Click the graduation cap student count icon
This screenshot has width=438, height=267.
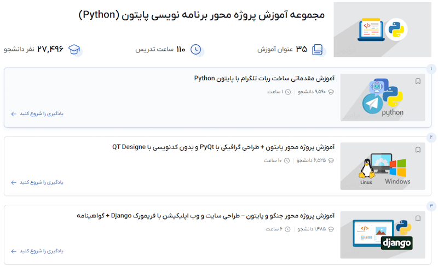tap(74, 50)
